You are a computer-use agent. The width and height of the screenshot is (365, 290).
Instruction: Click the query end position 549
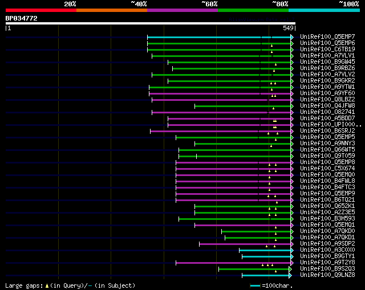288,28
